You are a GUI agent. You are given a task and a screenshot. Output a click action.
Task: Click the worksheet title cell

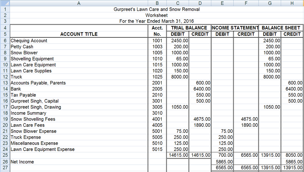pyautogui.click(x=157, y=9)
